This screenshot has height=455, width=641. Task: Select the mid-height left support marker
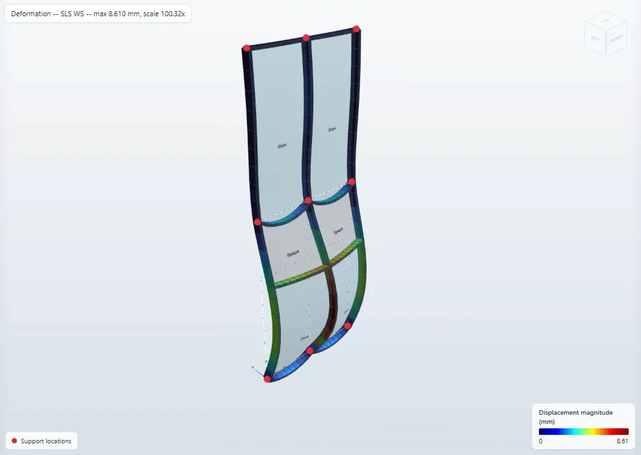(257, 222)
